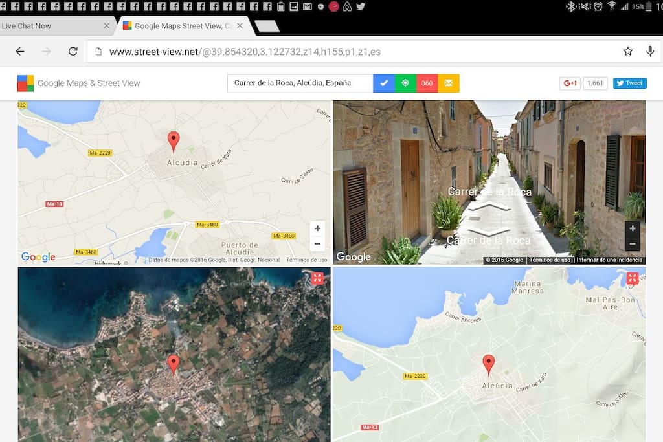This screenshot has width=663, height=442.
Task: Click the Puerto de Alcudia map label
Action: point(240,249)
